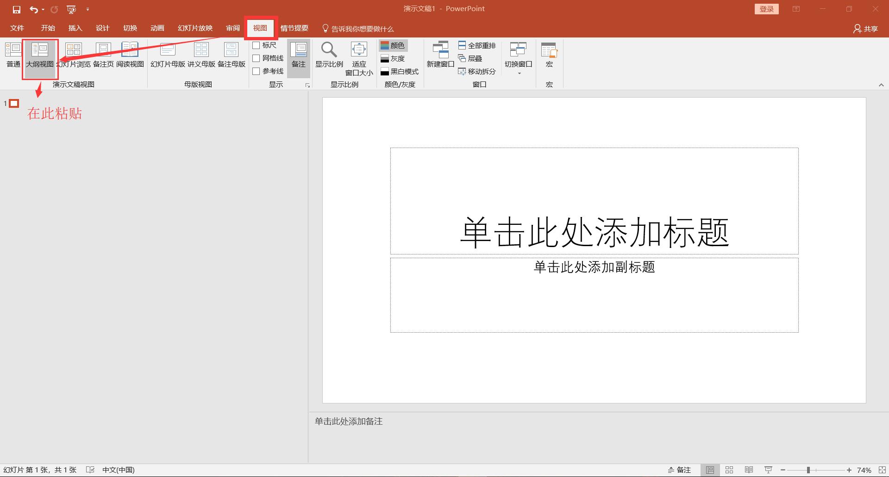The width and height of the screenshot is (889, 477).
Task: Enable the 网格线 gridlines checkbox
Action: click(257, 58)
